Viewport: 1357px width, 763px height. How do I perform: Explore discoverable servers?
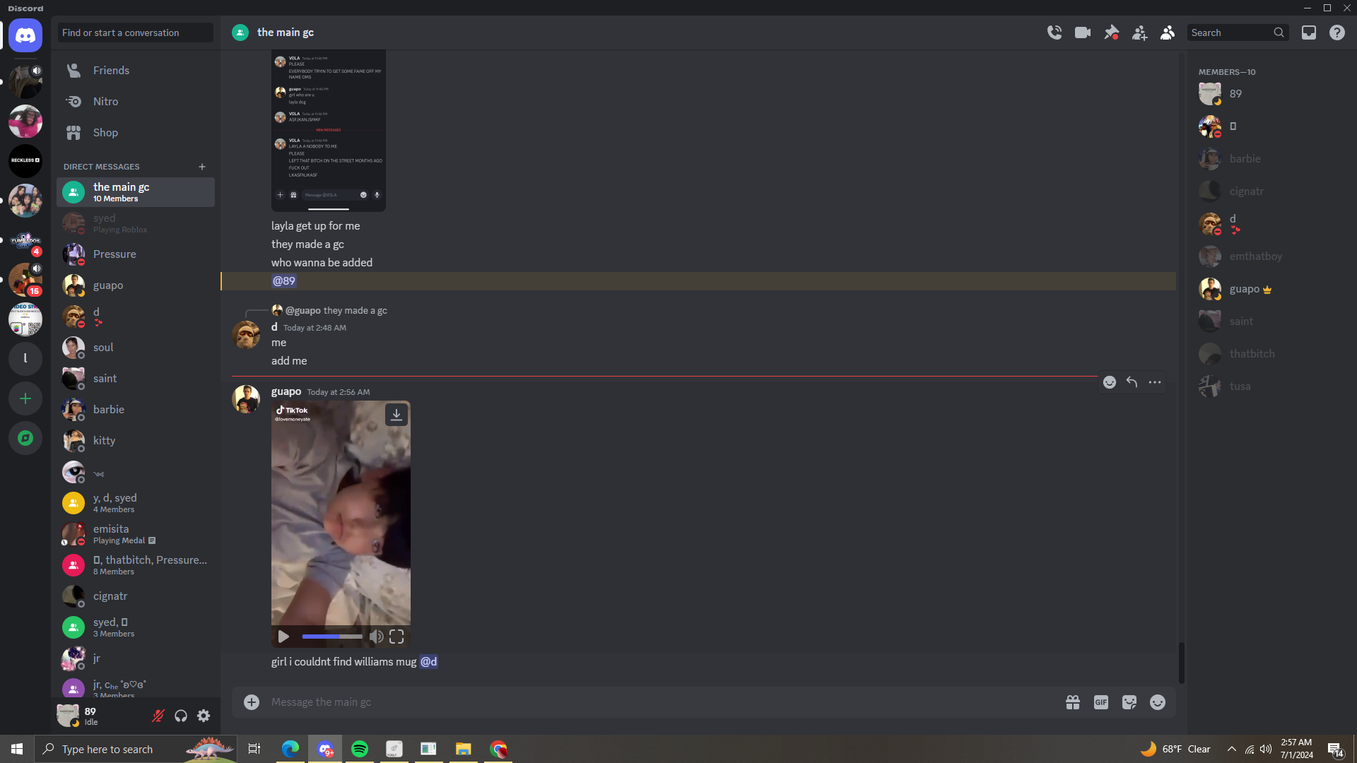tap(25, 438)
